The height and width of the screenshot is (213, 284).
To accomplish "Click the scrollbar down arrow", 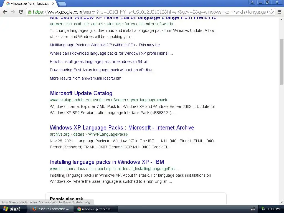I will pos(282,202).
